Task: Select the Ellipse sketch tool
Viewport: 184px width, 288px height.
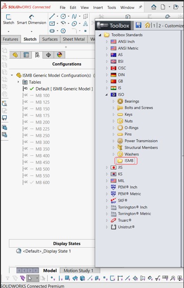Action: [74, 23]
